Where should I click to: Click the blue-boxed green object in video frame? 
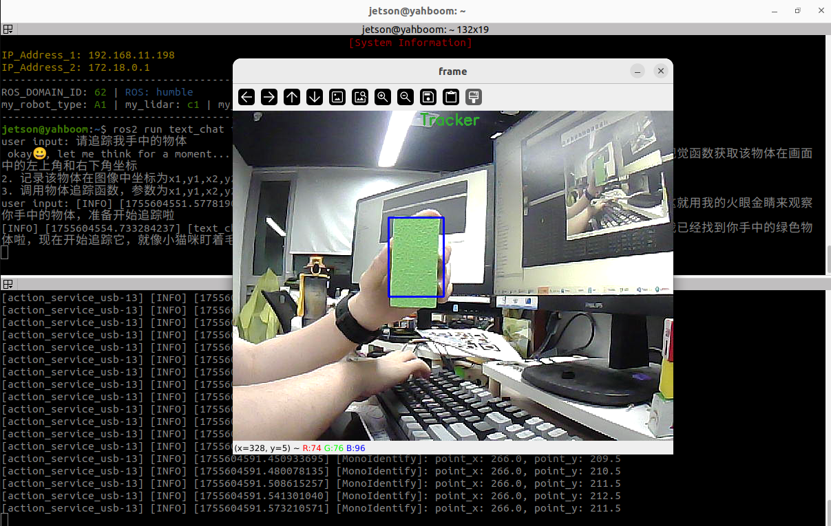(416, 257)
